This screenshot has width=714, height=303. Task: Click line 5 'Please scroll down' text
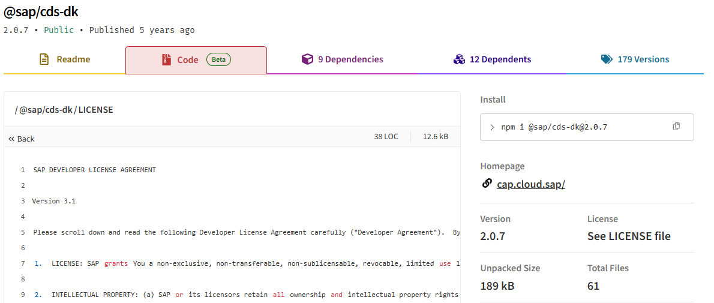click(247, 232)
